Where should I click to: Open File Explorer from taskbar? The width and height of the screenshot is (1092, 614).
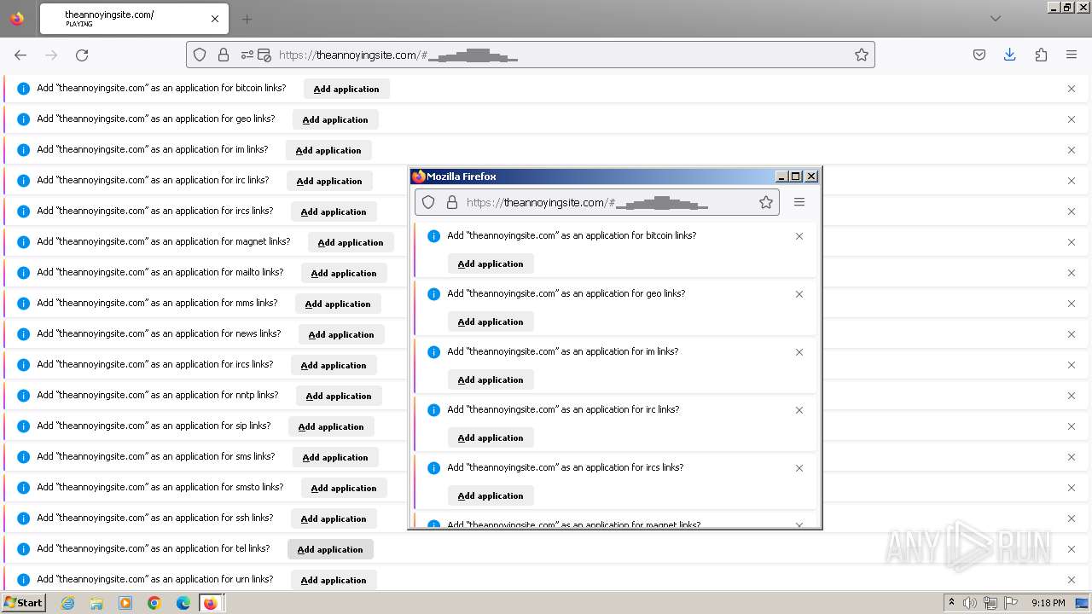tap(96, 603)
